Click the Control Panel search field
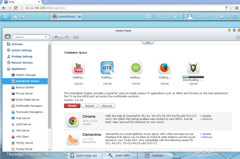The image size is (240, 159). (x=31, y=37)
